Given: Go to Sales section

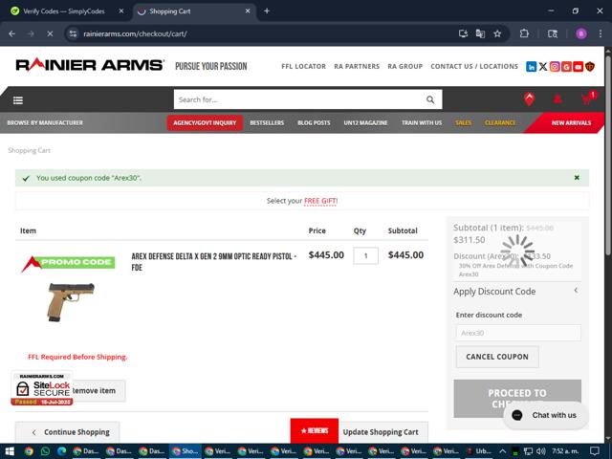Looking at the screenshot, I should 463,122.
